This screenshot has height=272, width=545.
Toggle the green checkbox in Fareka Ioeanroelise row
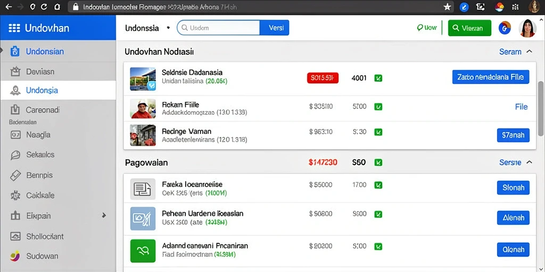click(x=378, y=185)
